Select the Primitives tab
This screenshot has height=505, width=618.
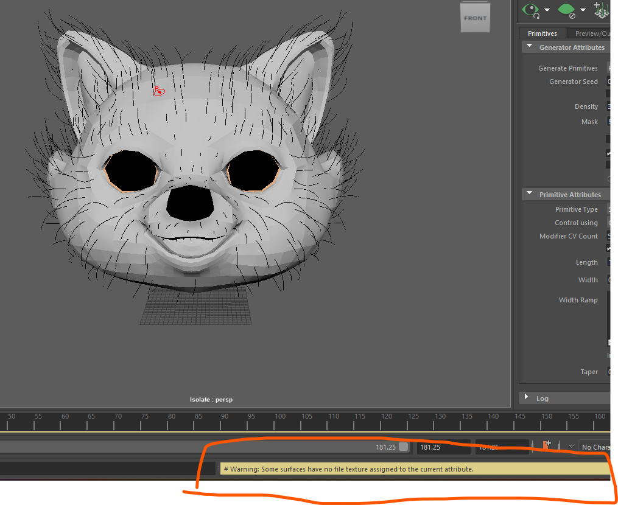click(x=542, y=33)
